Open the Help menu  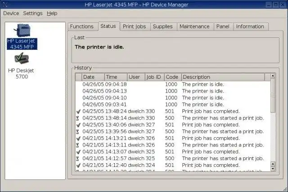(52, 13)
